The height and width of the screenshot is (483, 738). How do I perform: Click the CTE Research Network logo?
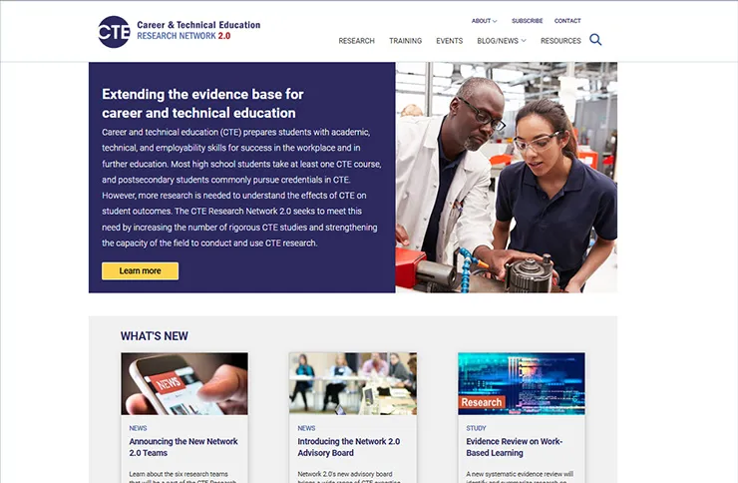[179, 32]
